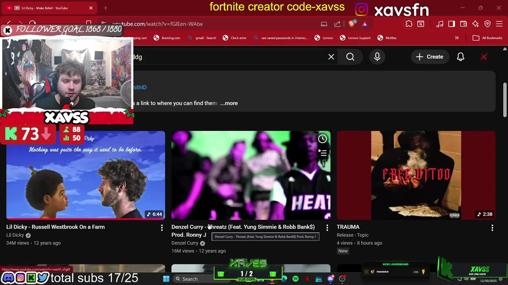Click the Create button on YouTube
Viewport: 508px width, 285px height.
tap(429, 57)
